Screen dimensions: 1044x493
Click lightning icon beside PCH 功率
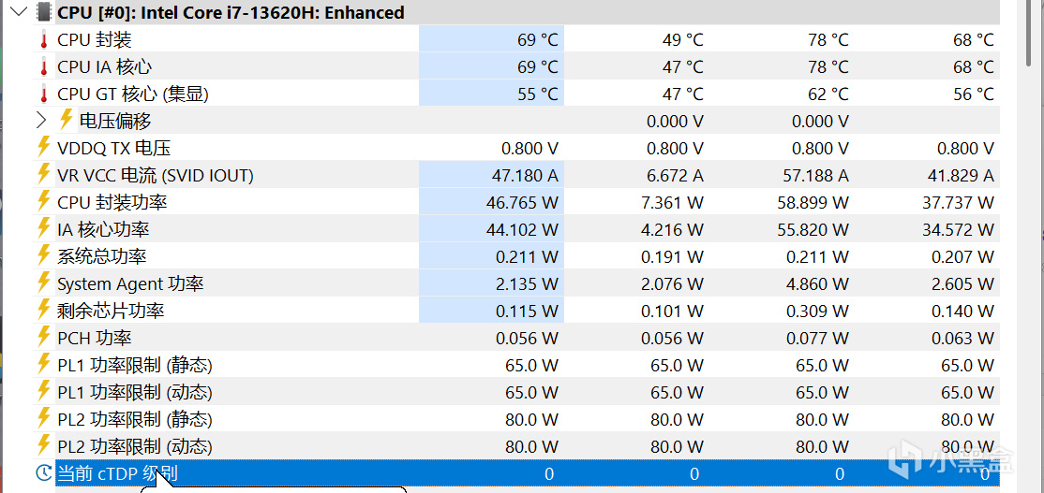tap(44, 337)
